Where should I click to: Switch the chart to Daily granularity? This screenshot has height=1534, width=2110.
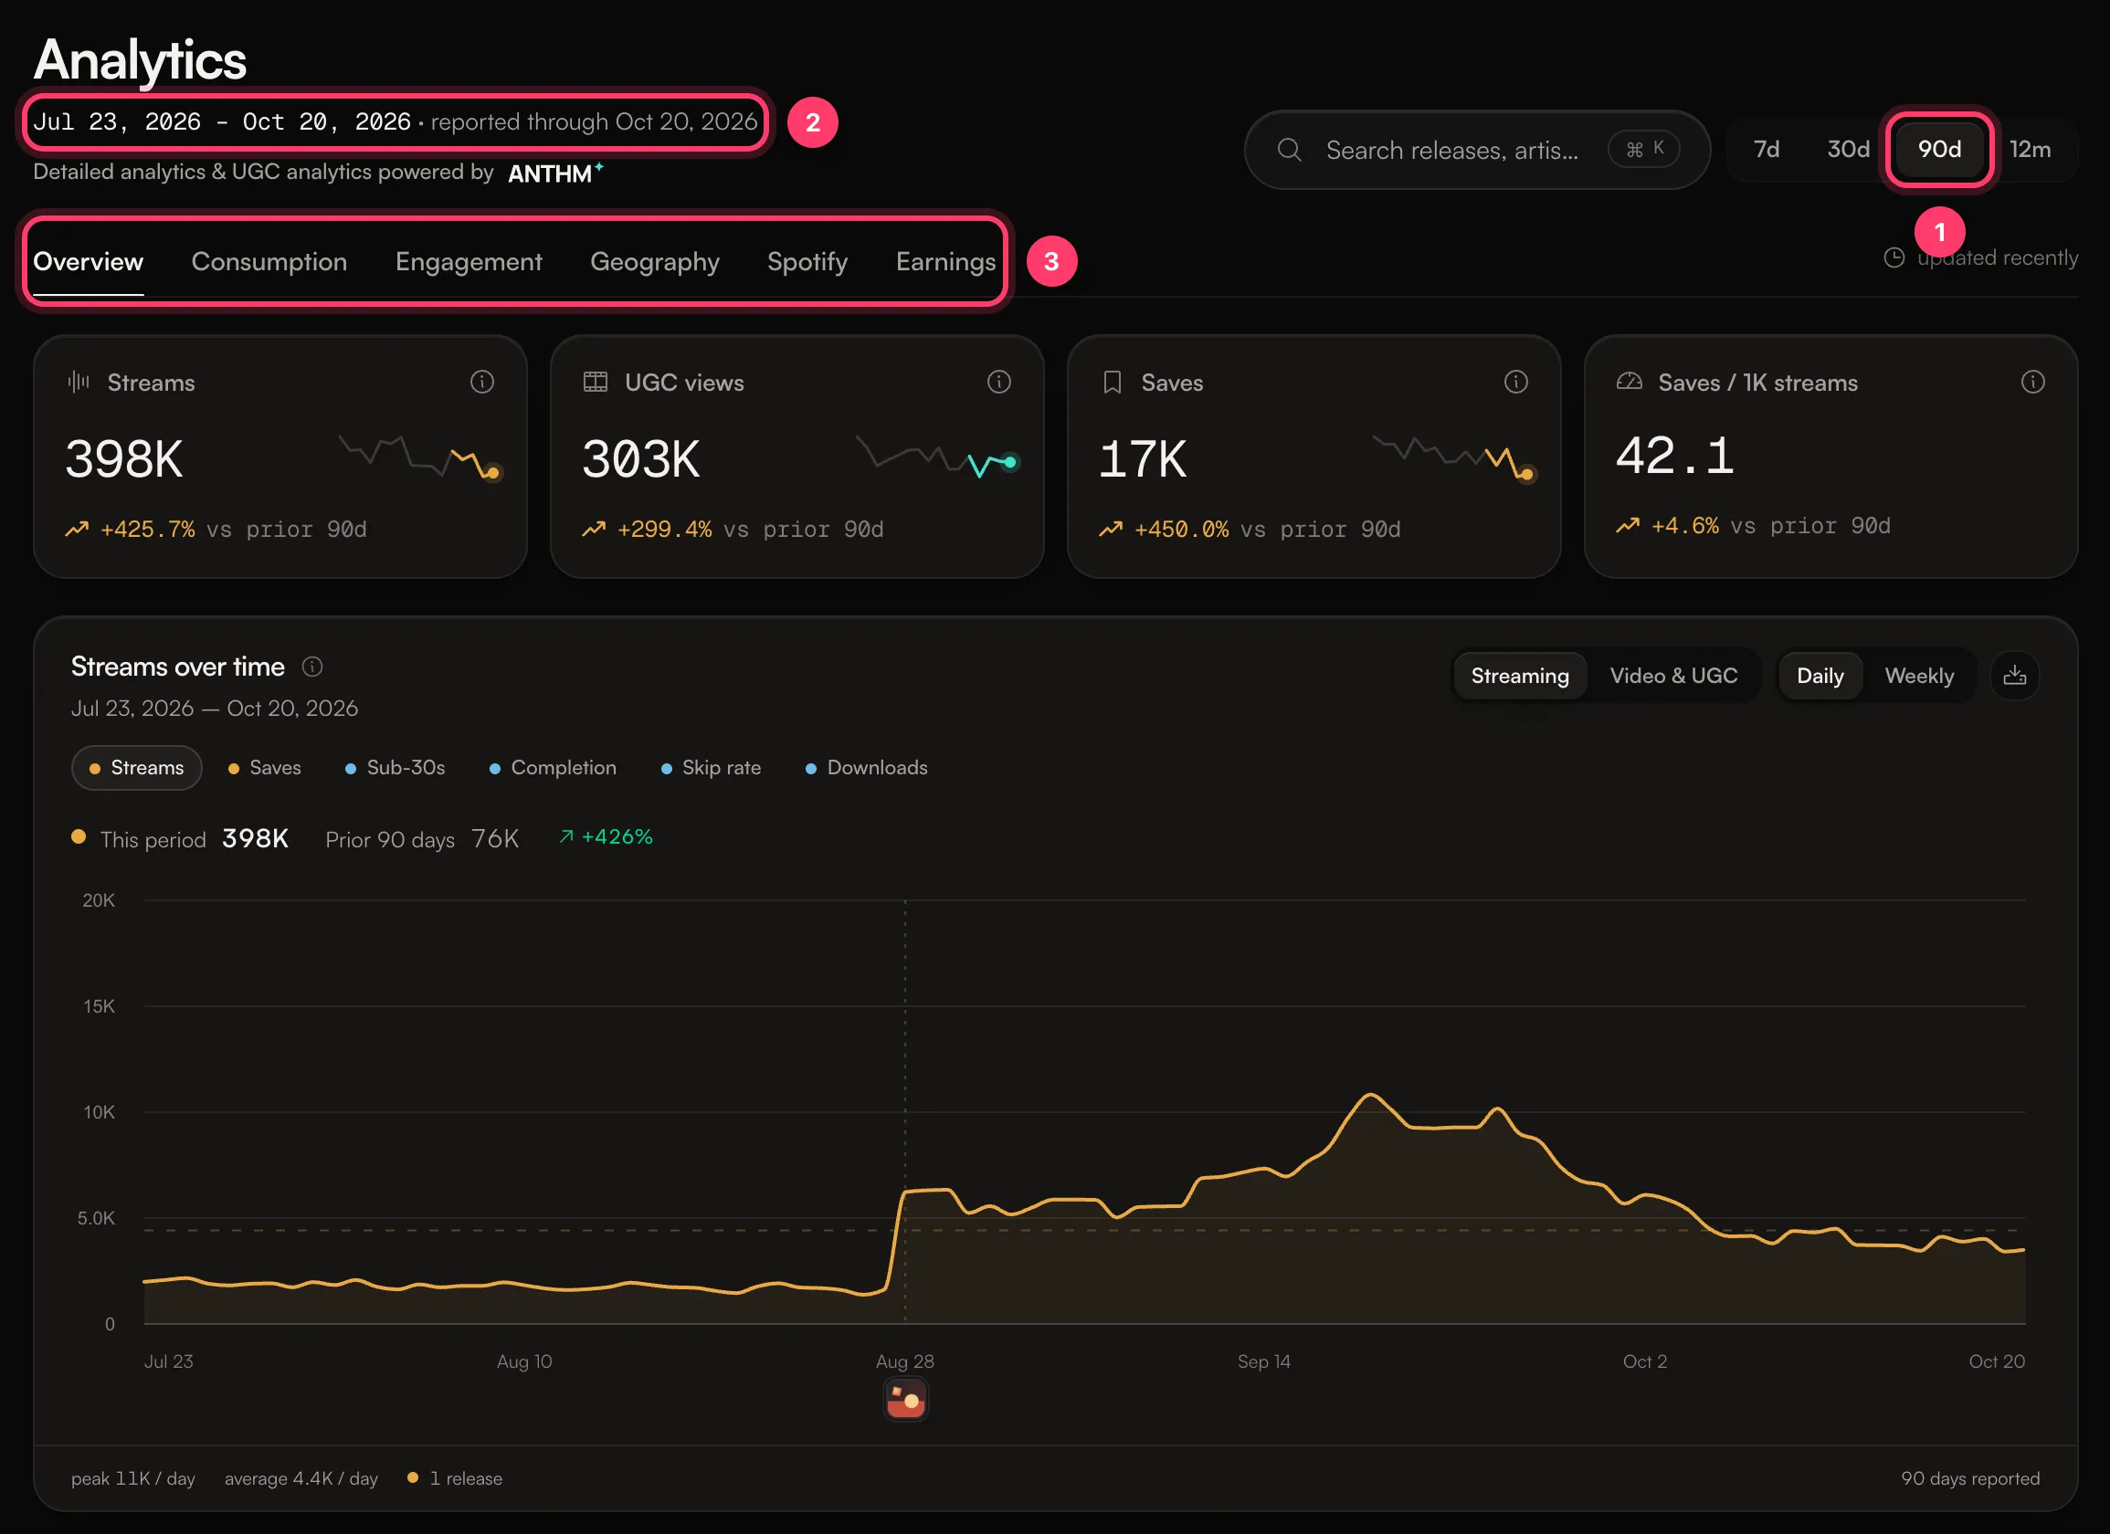tap(1820, 676)
